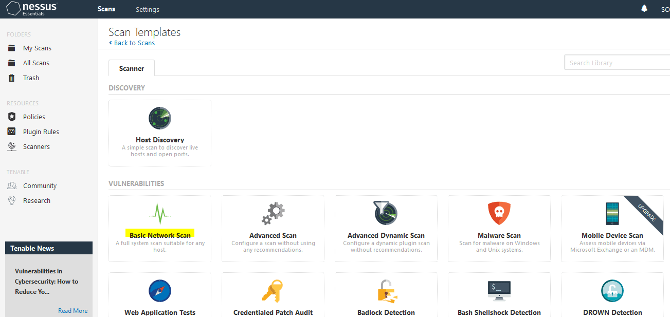Select the Credentialed Patch Audit title

(273, 312)
